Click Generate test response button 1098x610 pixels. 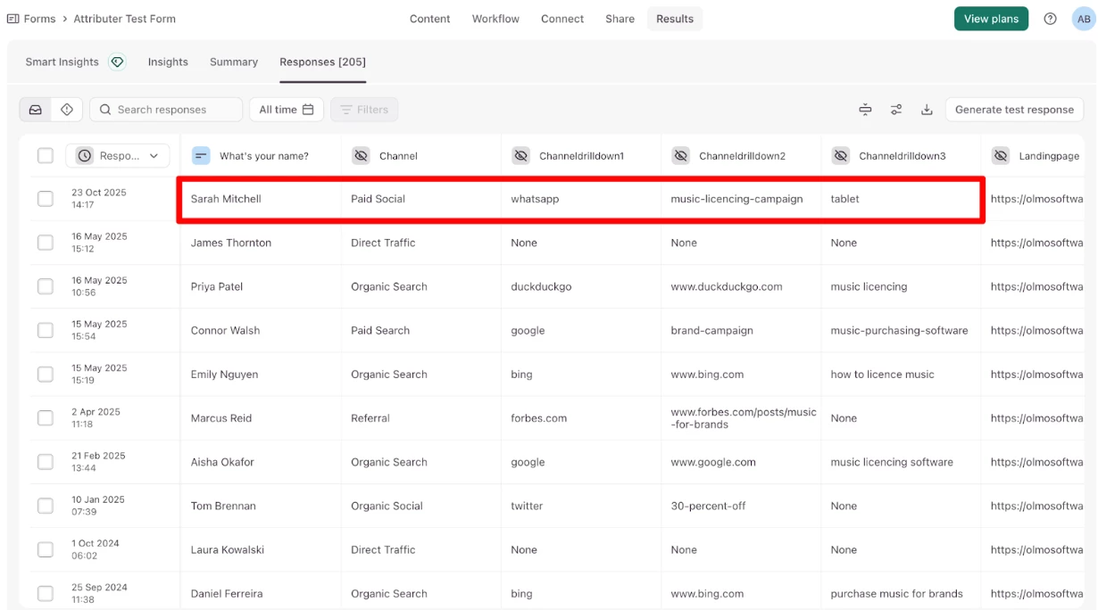click(1014, 110)
